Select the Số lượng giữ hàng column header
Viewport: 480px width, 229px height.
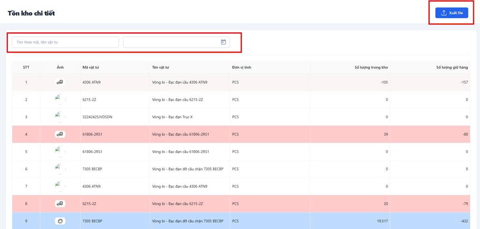pyautogui.click(x=452, y=68)
